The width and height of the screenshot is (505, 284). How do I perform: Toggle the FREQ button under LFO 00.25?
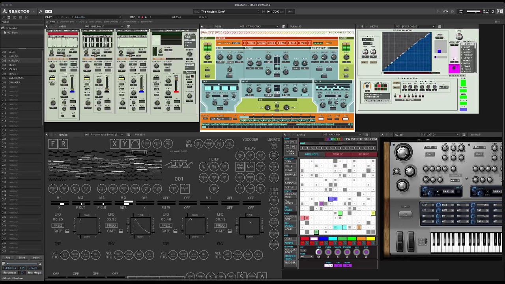(58, 226)
